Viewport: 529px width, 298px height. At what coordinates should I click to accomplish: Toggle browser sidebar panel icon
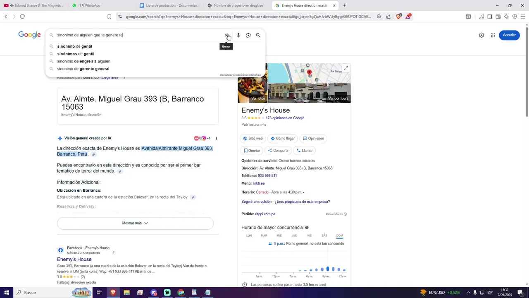click(x=490, y=17)
